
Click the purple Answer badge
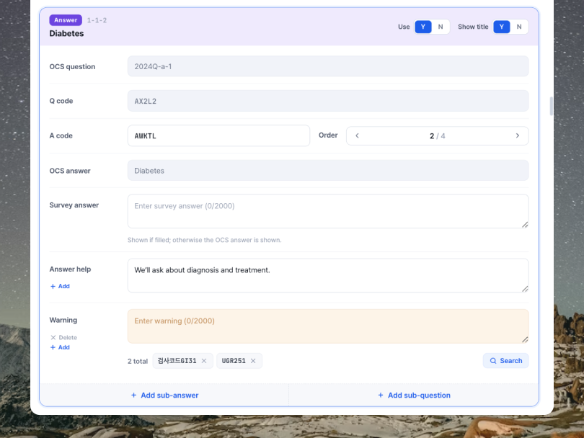66,20
